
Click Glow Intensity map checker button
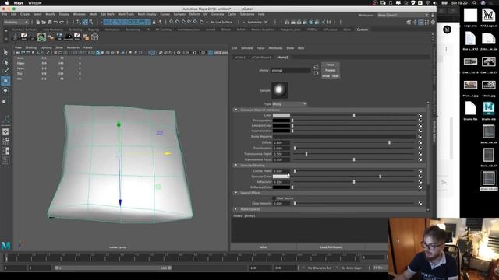tap(420, 203)
